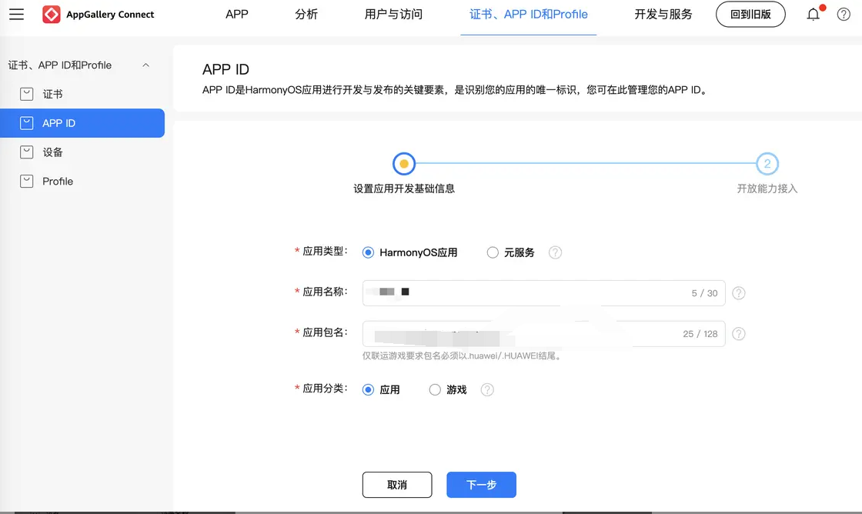The height and width of the screenshot is (514, 862).
Task: Click the package name hint about .huawei
Action: point(463,355)
